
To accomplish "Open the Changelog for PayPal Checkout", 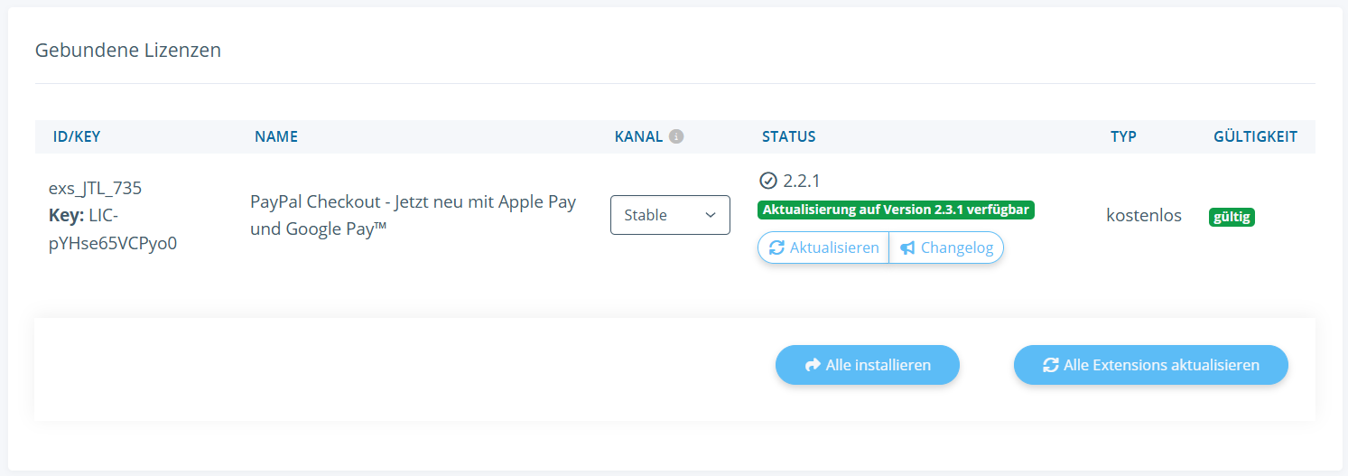I will [946, 247].
